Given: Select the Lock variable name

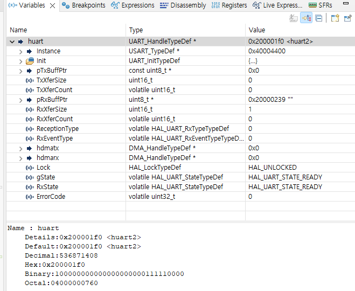Looking at the screenshot, I should (x=43, y=168).
